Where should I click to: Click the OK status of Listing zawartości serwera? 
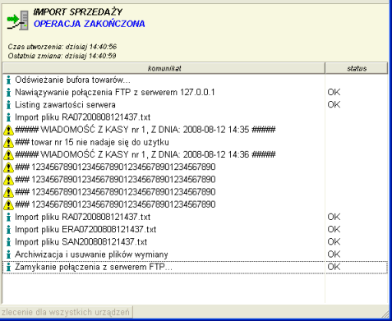(334, 105)
